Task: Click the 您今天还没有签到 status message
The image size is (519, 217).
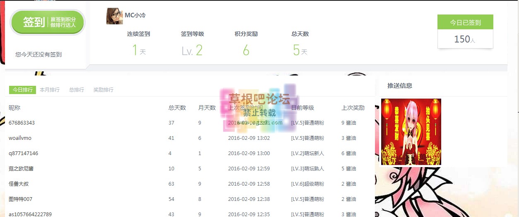Action: click(x=38, y=54)
